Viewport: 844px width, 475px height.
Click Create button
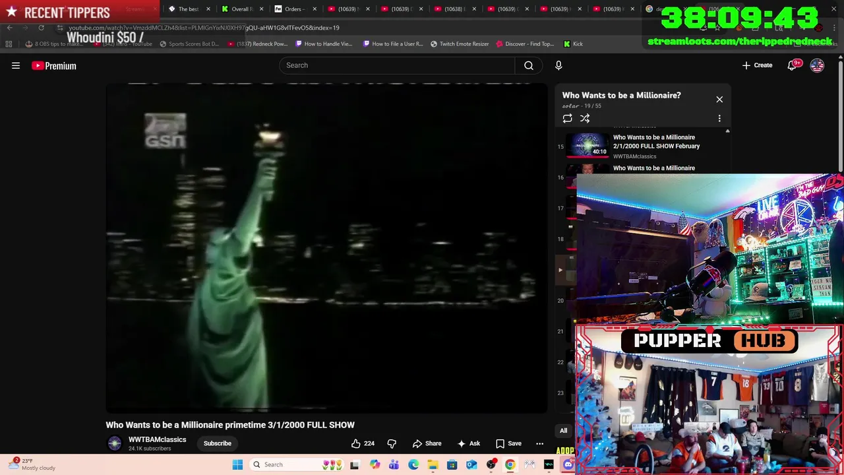click(x=757, y=65)
